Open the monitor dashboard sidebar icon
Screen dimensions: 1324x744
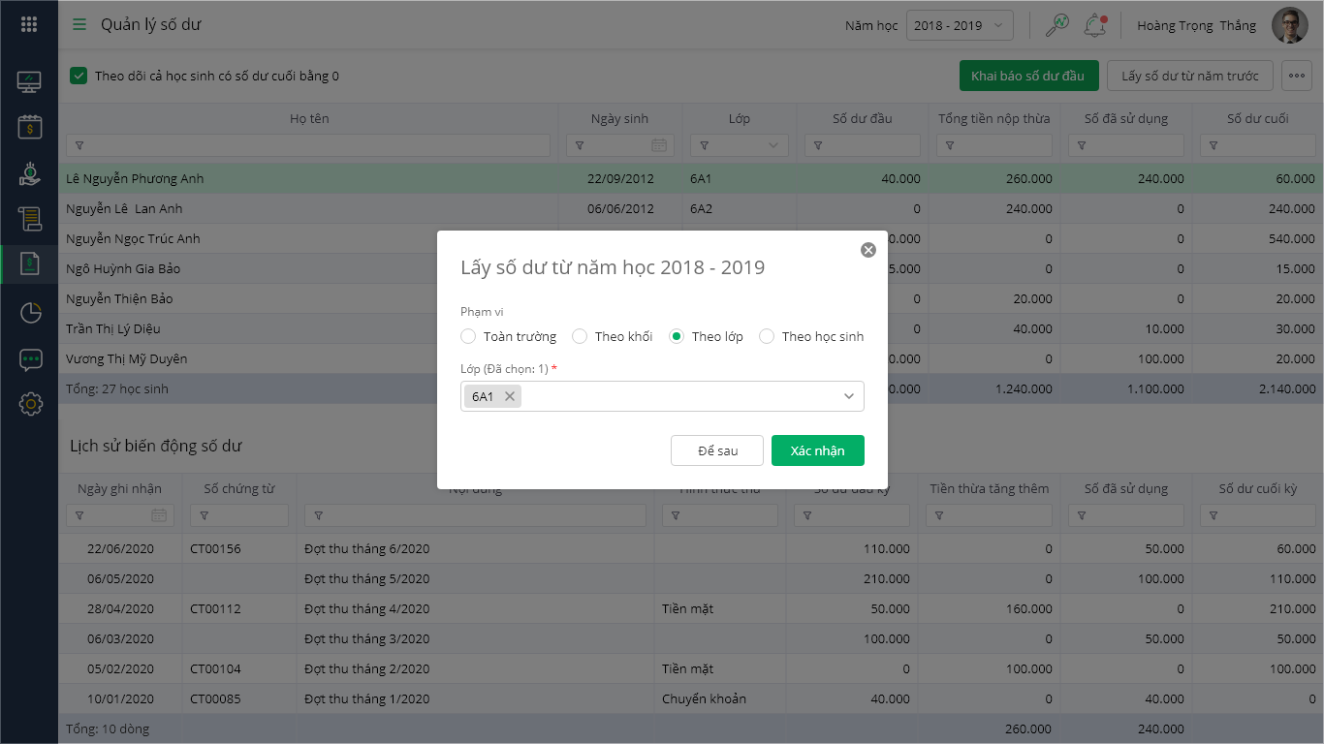click(29, 81)
